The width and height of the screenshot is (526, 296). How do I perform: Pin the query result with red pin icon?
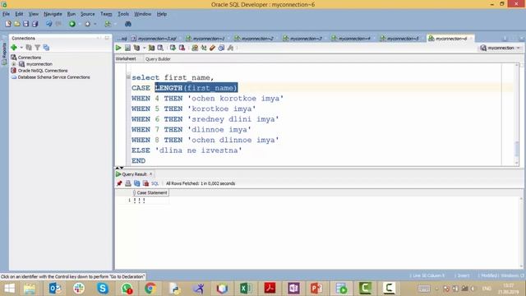click(x=119, y=183)
